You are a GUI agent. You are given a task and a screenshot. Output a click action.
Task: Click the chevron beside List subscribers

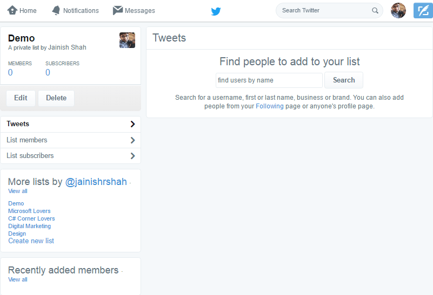coord(133,156)
